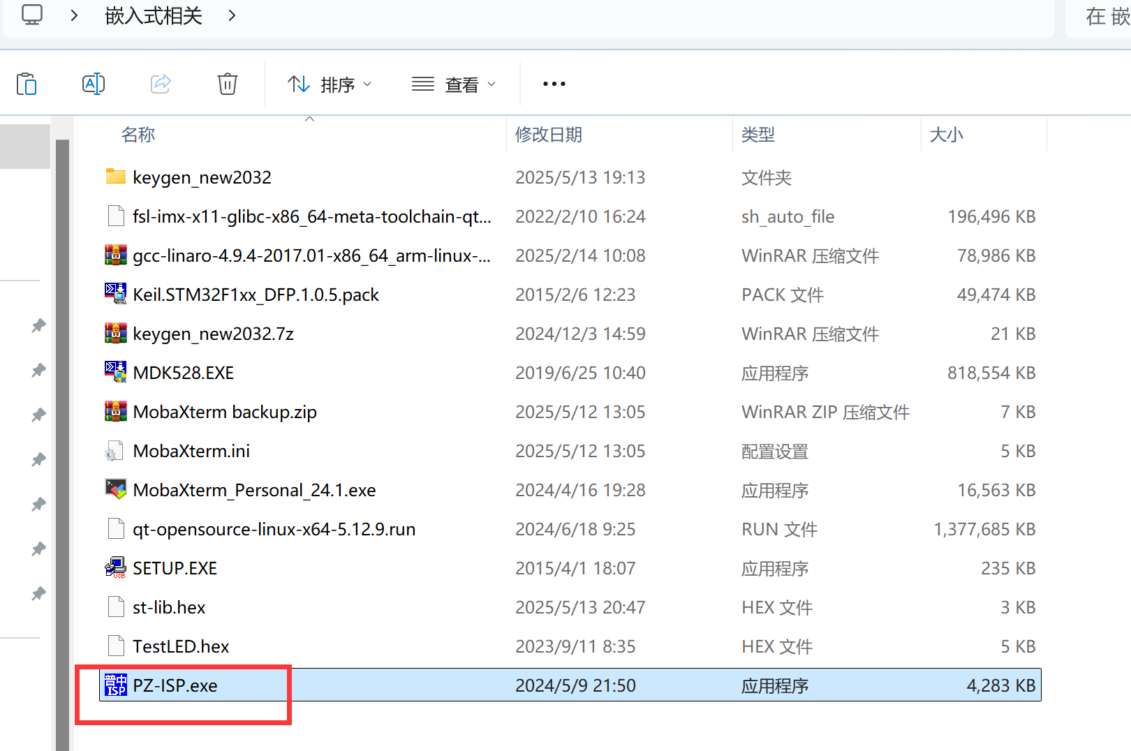Open the 排序 sort dropdown
Image resolution: width=1131 pixels, height=751 pixels.
coord(330,84)
